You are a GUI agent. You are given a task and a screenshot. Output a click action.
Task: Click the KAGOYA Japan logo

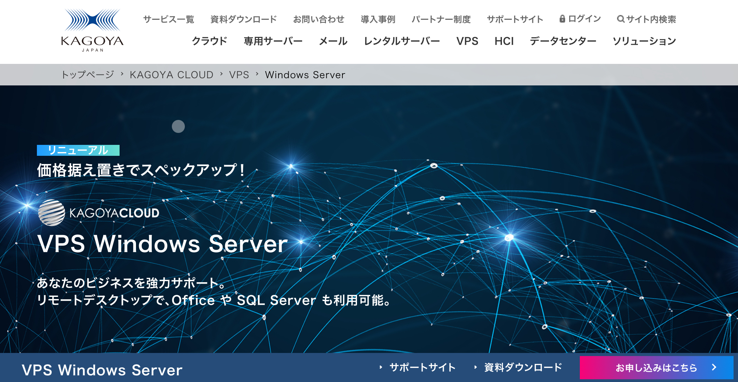click(92, 31)
